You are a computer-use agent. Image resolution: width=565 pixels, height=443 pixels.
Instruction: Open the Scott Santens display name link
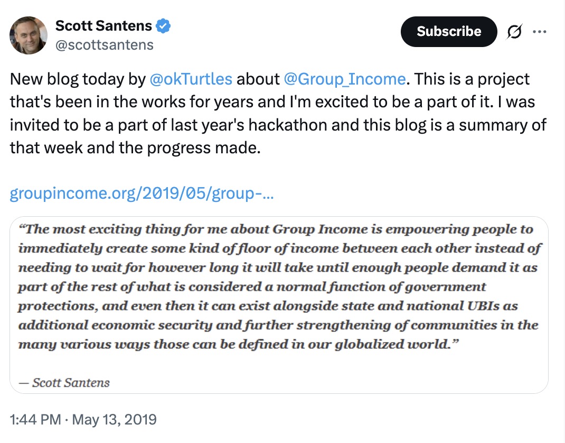tap(103, 25)
